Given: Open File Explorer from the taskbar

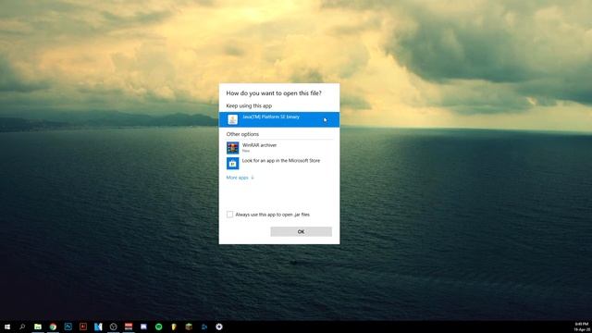Looking at the screenshot, I should coord(38,327).
